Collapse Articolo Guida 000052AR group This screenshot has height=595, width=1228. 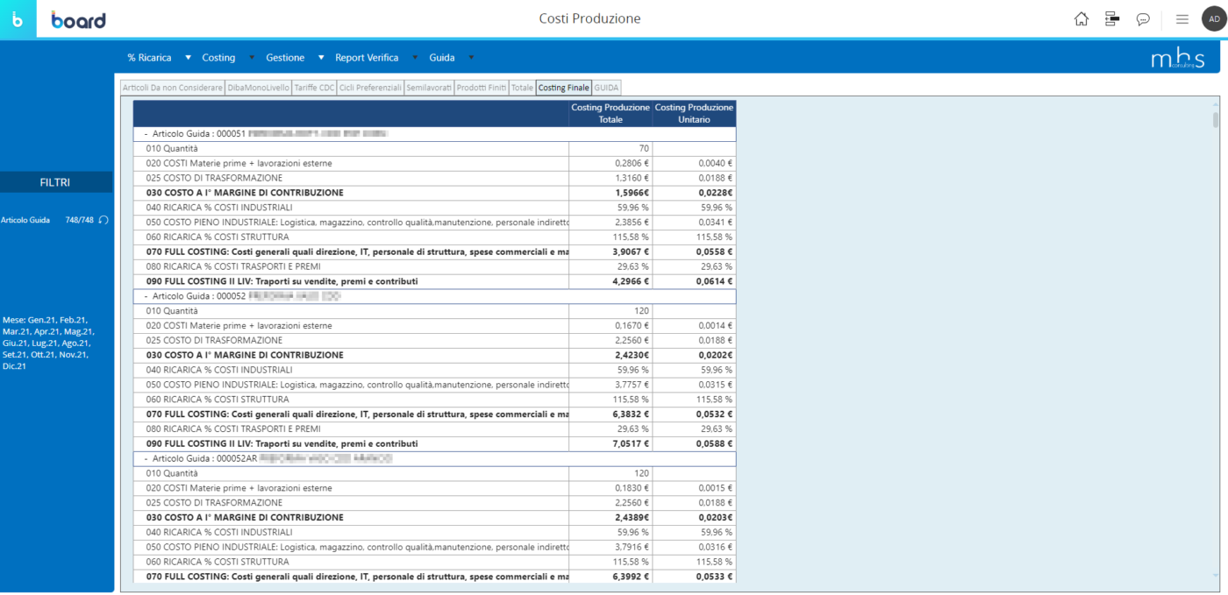point(146,458)
